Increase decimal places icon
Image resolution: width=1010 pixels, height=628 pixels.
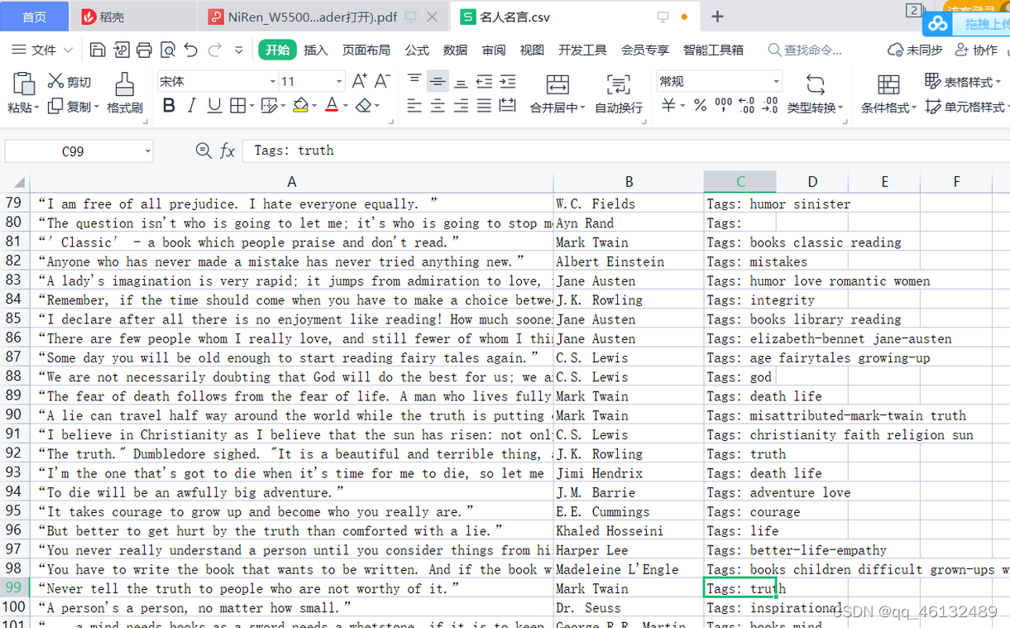click(746, 106)
